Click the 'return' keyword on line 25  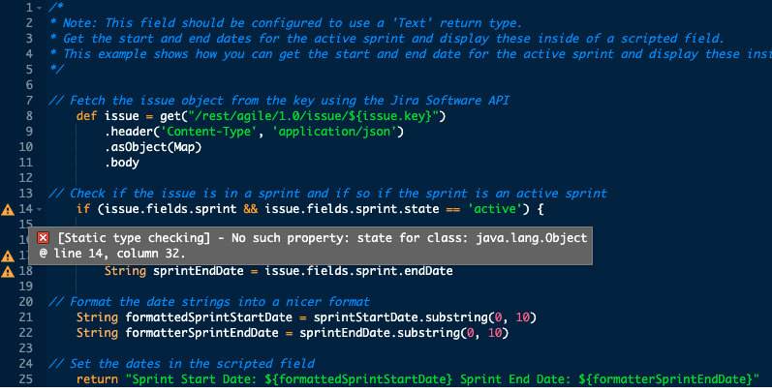(x=97, y=379)
